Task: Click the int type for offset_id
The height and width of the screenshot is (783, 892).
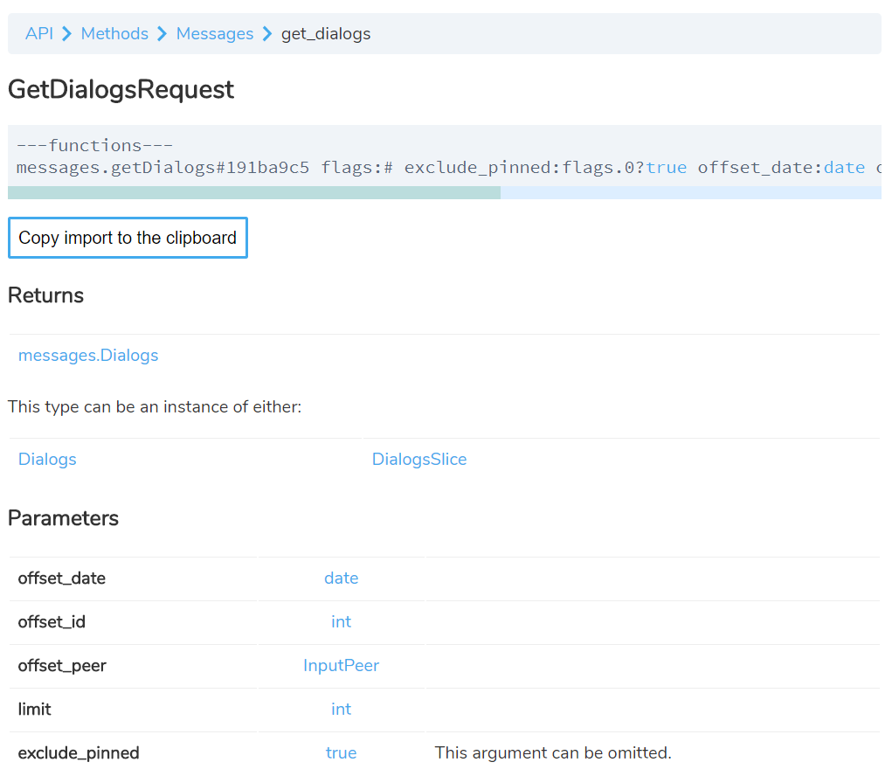Action: [x=341, y=621]
